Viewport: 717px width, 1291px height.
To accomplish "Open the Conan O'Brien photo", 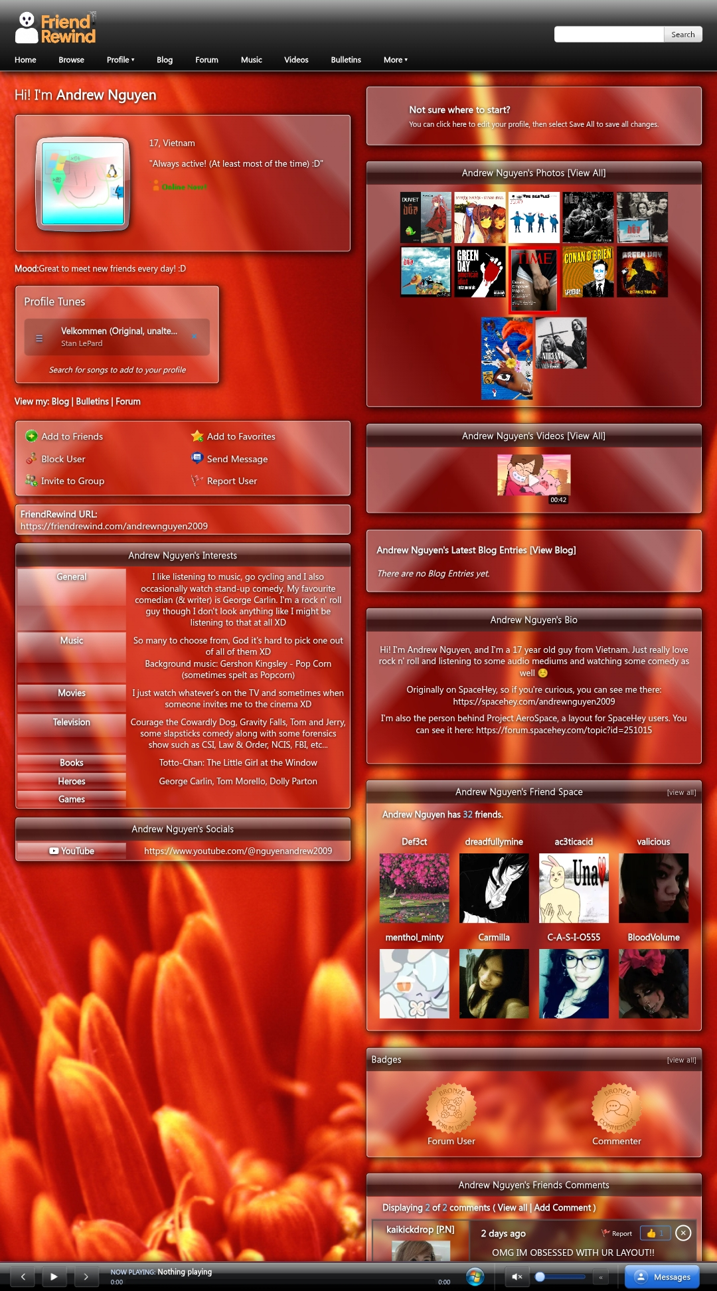I will point(588,272).
